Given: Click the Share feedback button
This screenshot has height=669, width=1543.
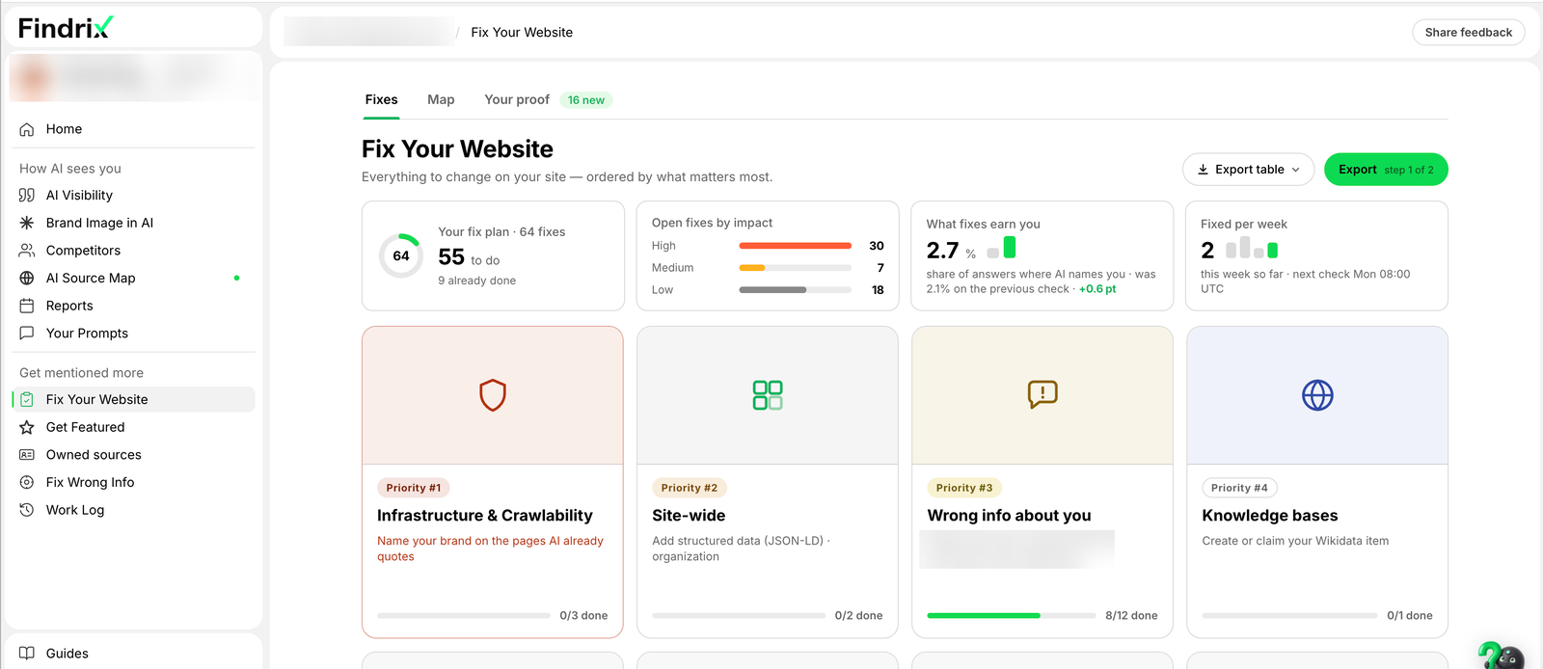Looking at the screenshot, I should click(1468, 32).
